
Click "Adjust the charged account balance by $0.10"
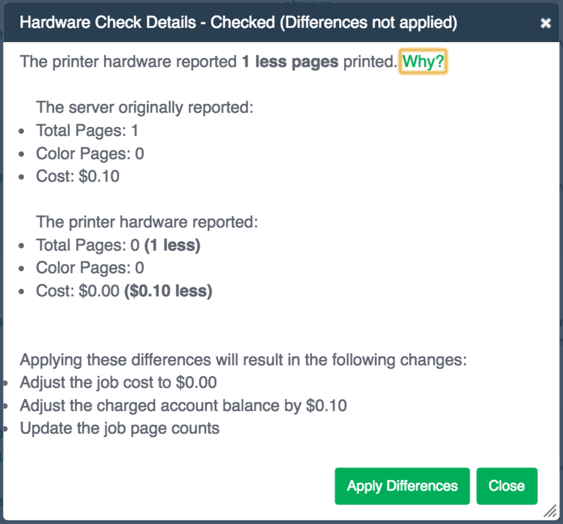183,406
